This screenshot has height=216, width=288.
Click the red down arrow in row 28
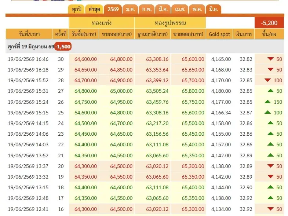pyautogui.click(x=267, y=80)
